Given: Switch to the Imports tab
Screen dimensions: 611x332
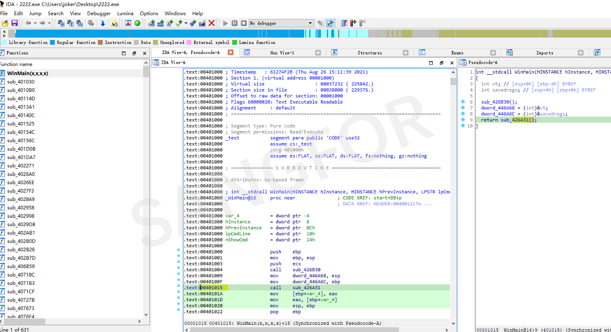Looking at the screenshot, I should (545, 53).
